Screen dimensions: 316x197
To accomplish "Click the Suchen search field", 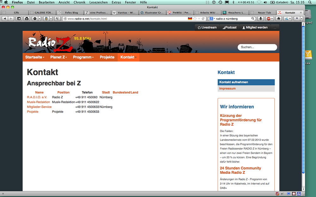I will [257, 47].
